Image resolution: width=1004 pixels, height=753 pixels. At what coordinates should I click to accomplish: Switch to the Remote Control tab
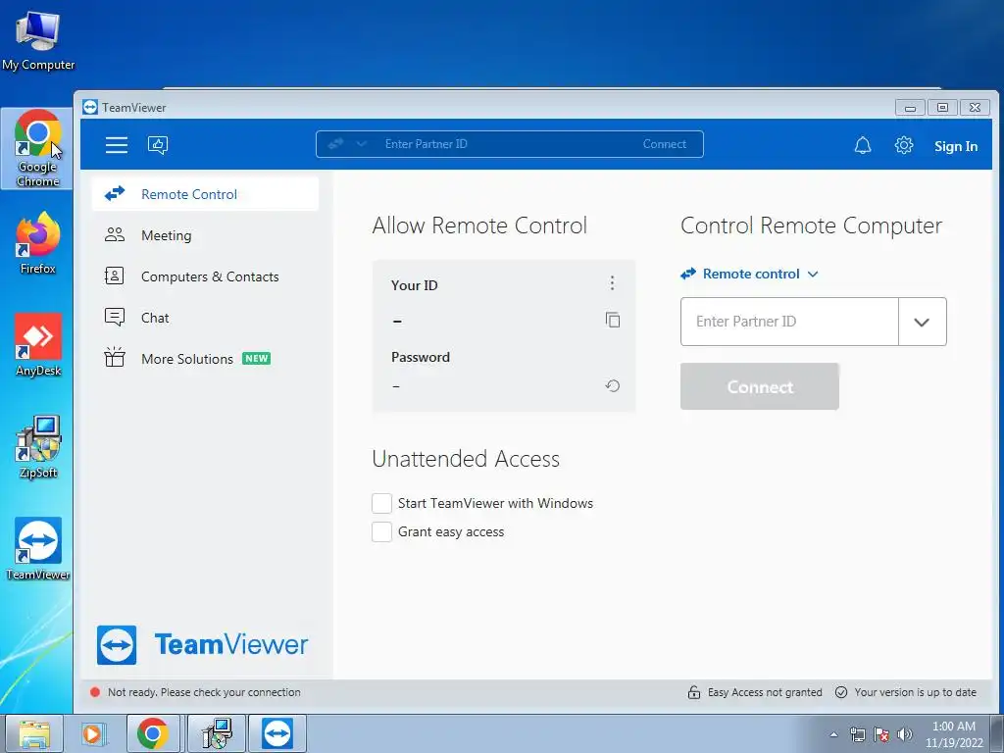(x=205, y=194)
